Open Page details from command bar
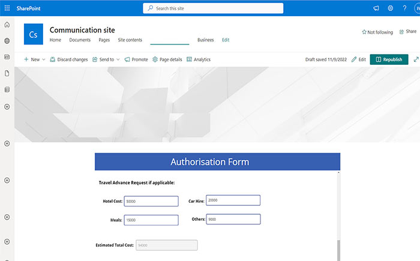 click(167, 59)
